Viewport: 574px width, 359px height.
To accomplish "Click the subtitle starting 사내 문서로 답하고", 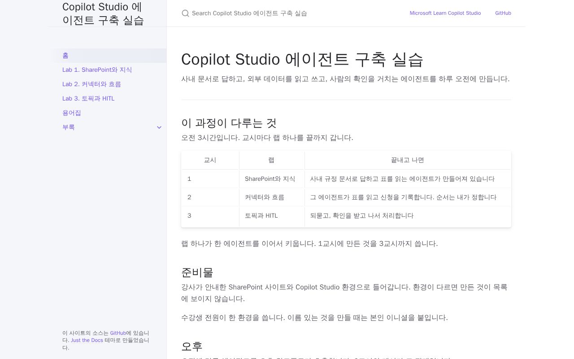I will pos(345,79).
